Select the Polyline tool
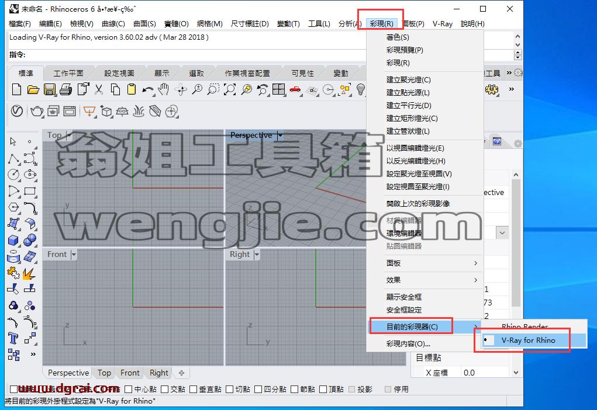 tap(13, 159)
